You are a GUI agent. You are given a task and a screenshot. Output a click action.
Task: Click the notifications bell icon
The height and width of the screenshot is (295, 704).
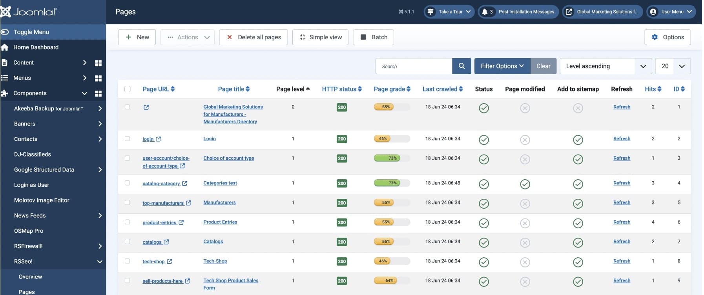click(x=485, y=12)
